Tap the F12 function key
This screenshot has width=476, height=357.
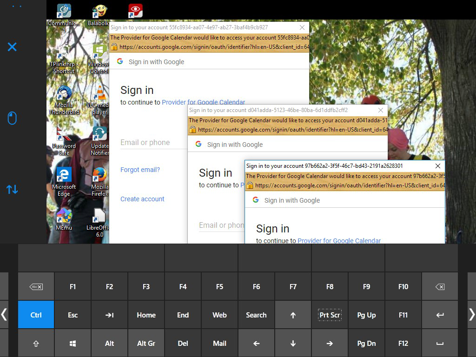tap(403, 344)
